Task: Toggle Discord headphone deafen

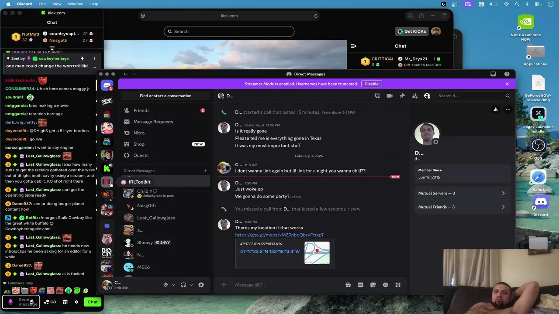Action: [x=183, y=285]
